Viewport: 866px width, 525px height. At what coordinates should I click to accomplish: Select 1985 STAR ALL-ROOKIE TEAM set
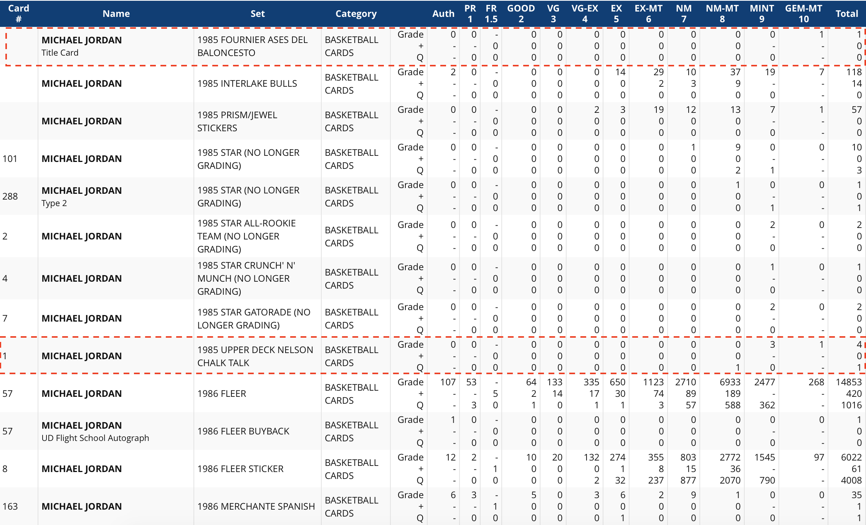coord(246,236)
